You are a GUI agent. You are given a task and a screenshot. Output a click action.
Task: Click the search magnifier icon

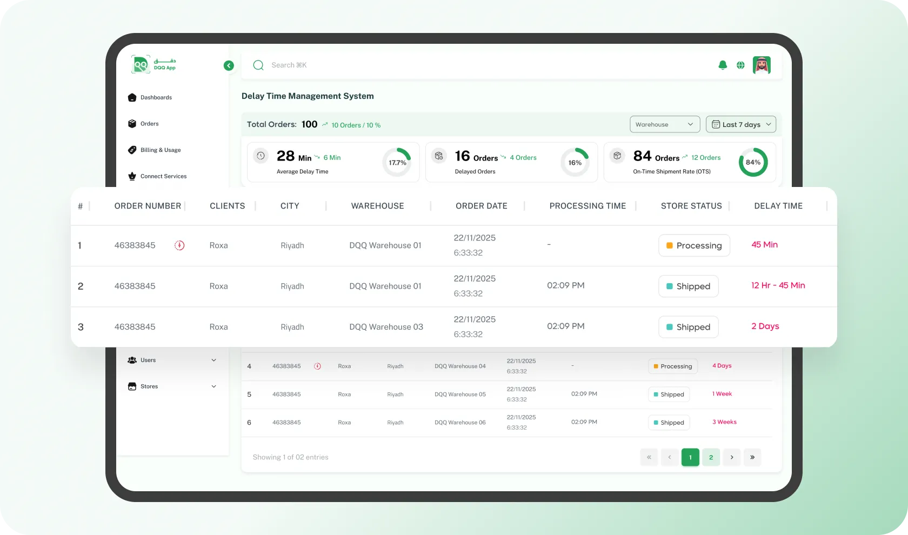tap(258, 65)
